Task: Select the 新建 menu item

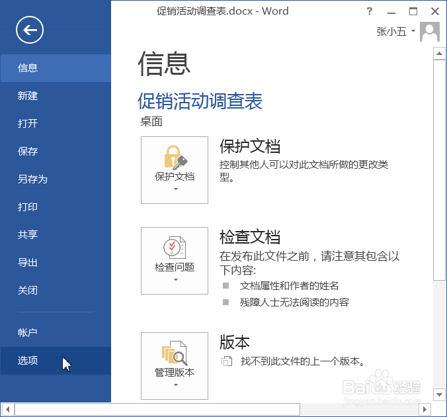Action: [56, 95]
